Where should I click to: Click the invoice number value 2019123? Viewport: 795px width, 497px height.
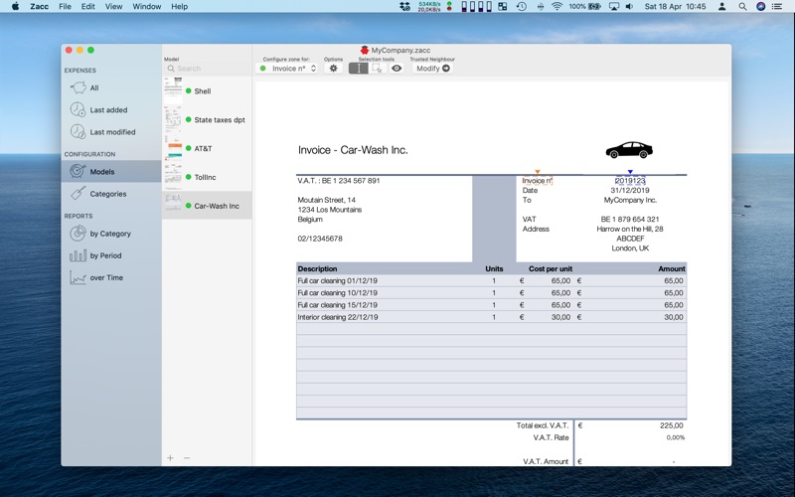coord(630,181)
